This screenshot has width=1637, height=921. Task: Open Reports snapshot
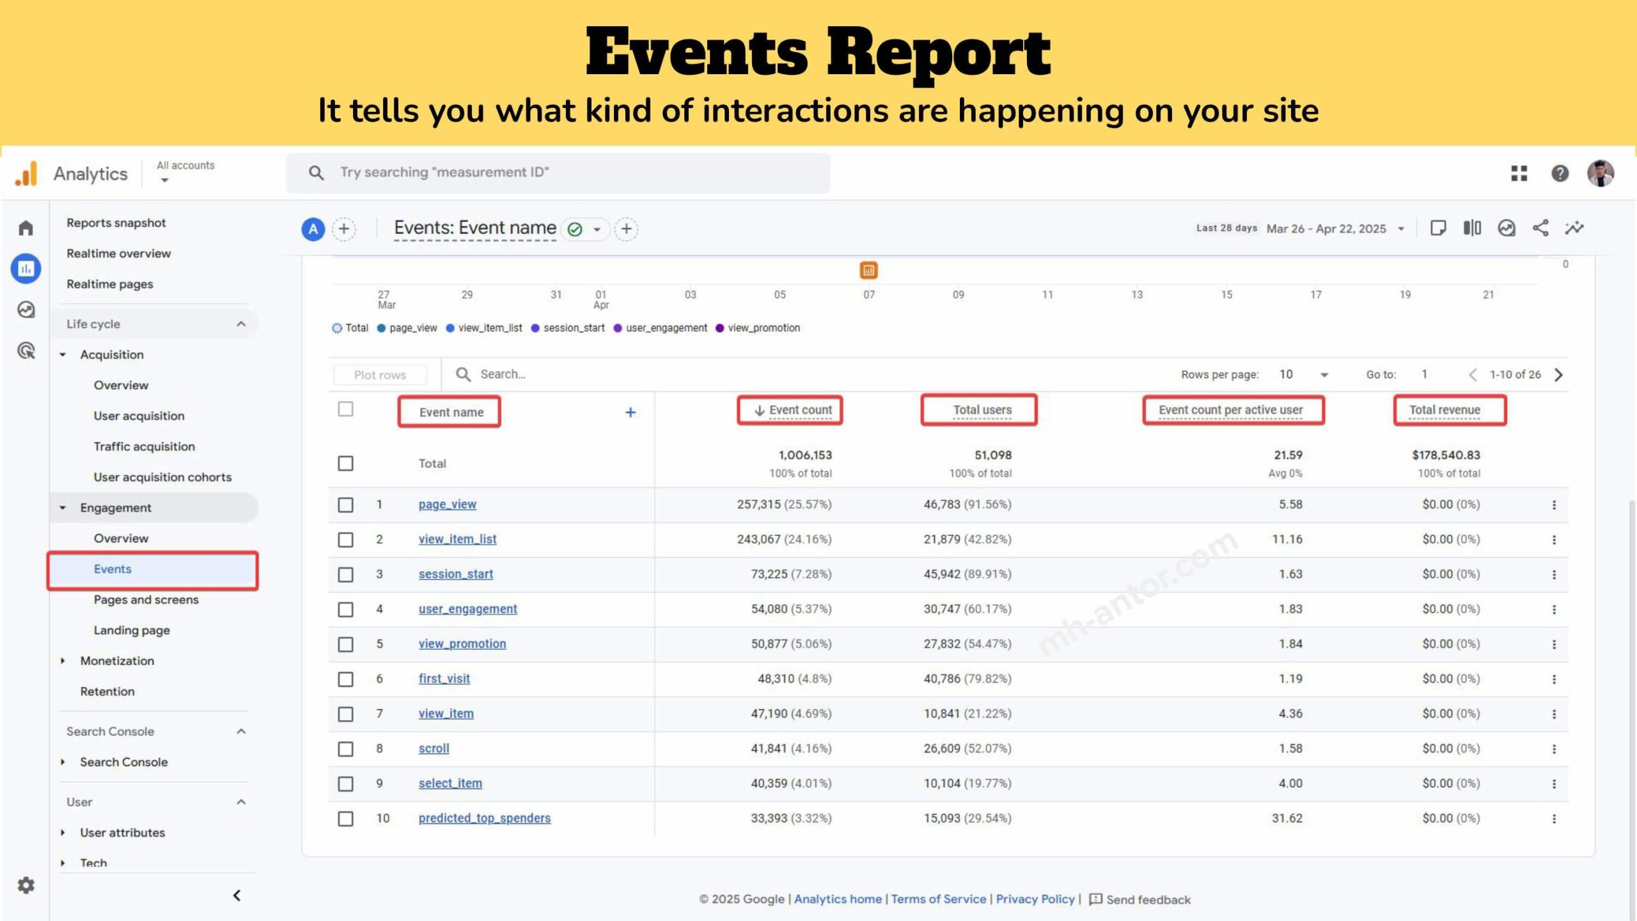(116, 223)
